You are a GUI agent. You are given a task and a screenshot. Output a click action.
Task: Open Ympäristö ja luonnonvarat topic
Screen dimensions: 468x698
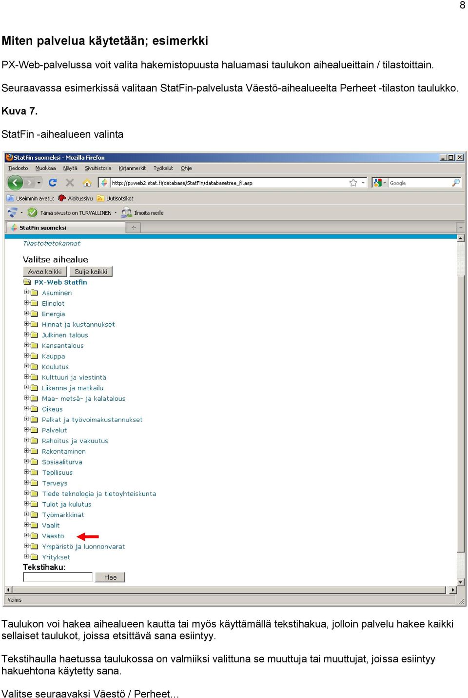pyautogui.click(x=83, y=547)
